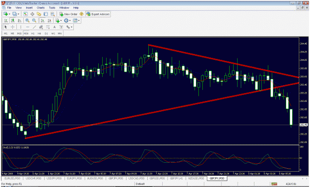Select the Arrows objects tool
The image size is (310, 187).
point(68,27)
